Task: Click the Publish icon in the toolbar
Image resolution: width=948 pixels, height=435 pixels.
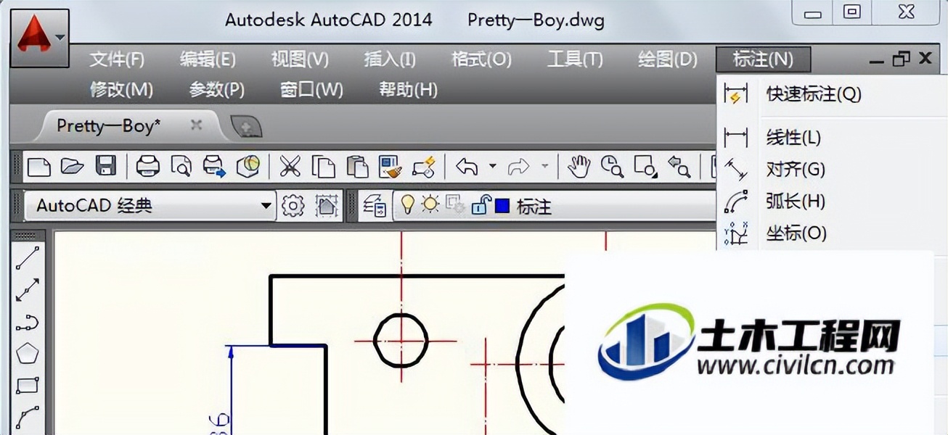Action: coord(214,167)
